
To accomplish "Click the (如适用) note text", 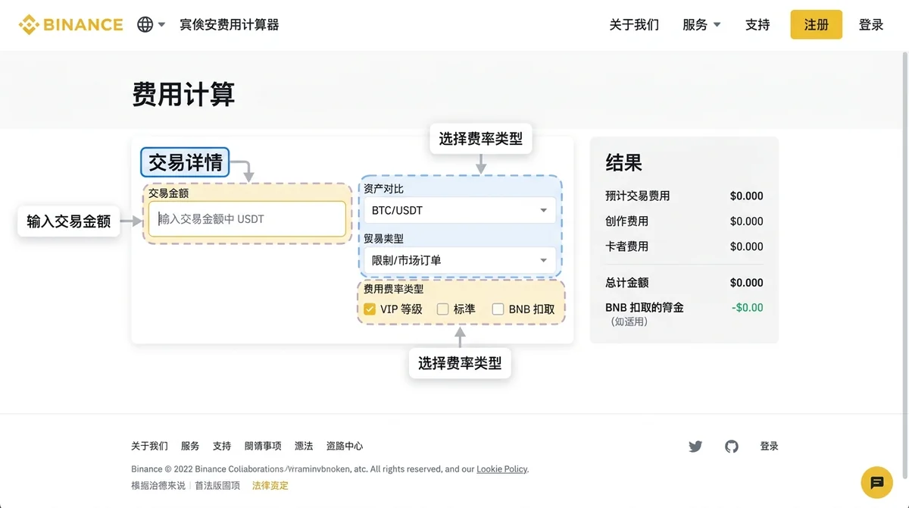I will click(629, 322).
